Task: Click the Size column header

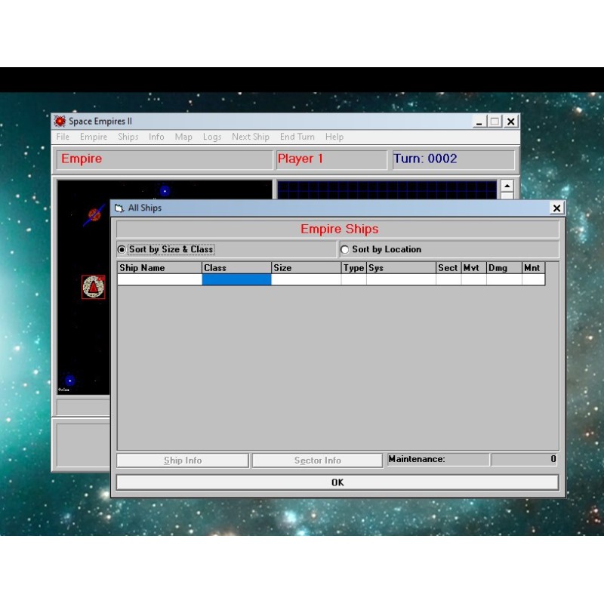Action: [x=306, y=268]
